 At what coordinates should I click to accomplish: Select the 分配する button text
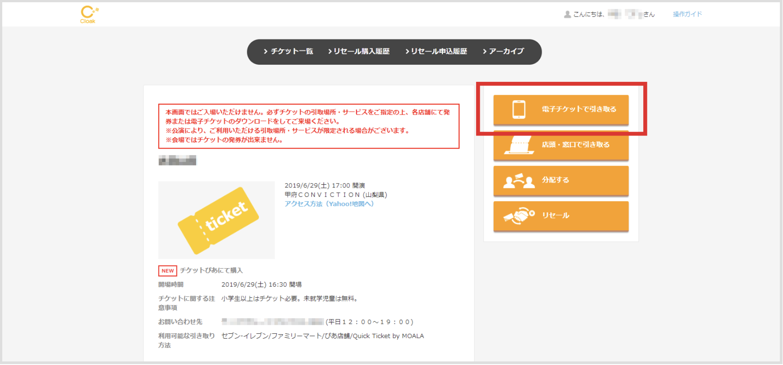555,180
